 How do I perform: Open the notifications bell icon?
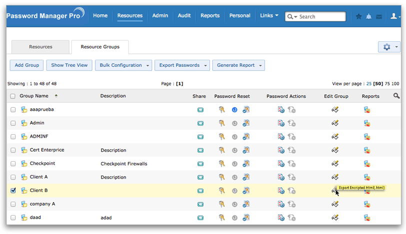(368, 16)
